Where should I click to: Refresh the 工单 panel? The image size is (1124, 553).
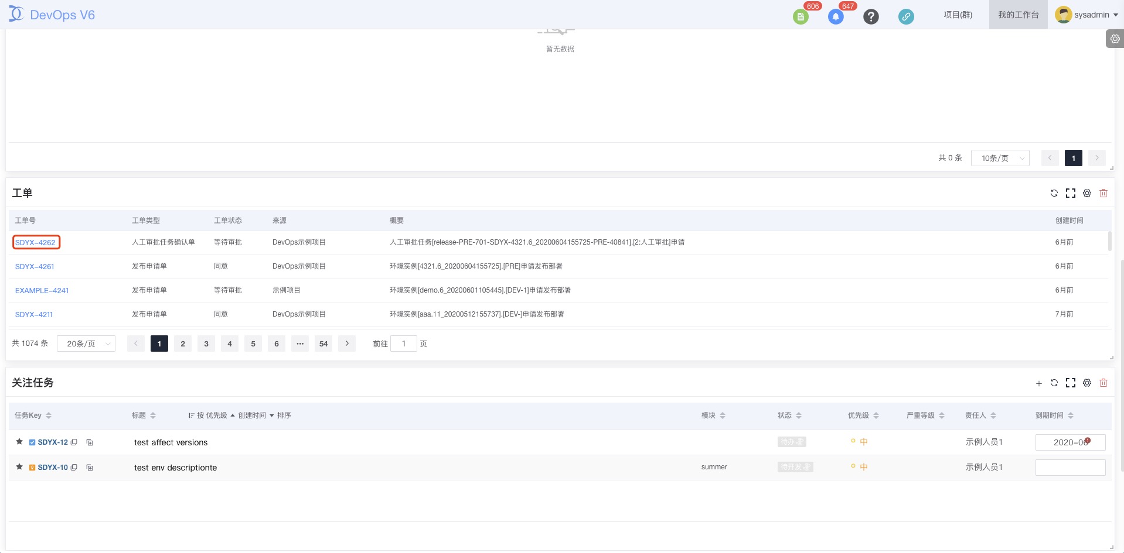coord(1054,193)
